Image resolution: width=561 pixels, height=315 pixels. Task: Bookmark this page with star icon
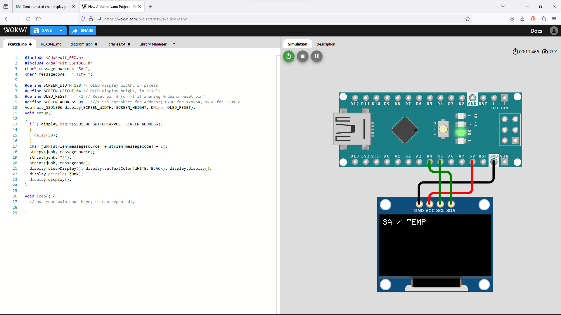click(x=467, y=19)
